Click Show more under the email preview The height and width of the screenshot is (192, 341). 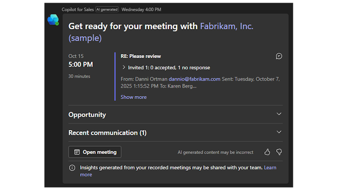133,97
